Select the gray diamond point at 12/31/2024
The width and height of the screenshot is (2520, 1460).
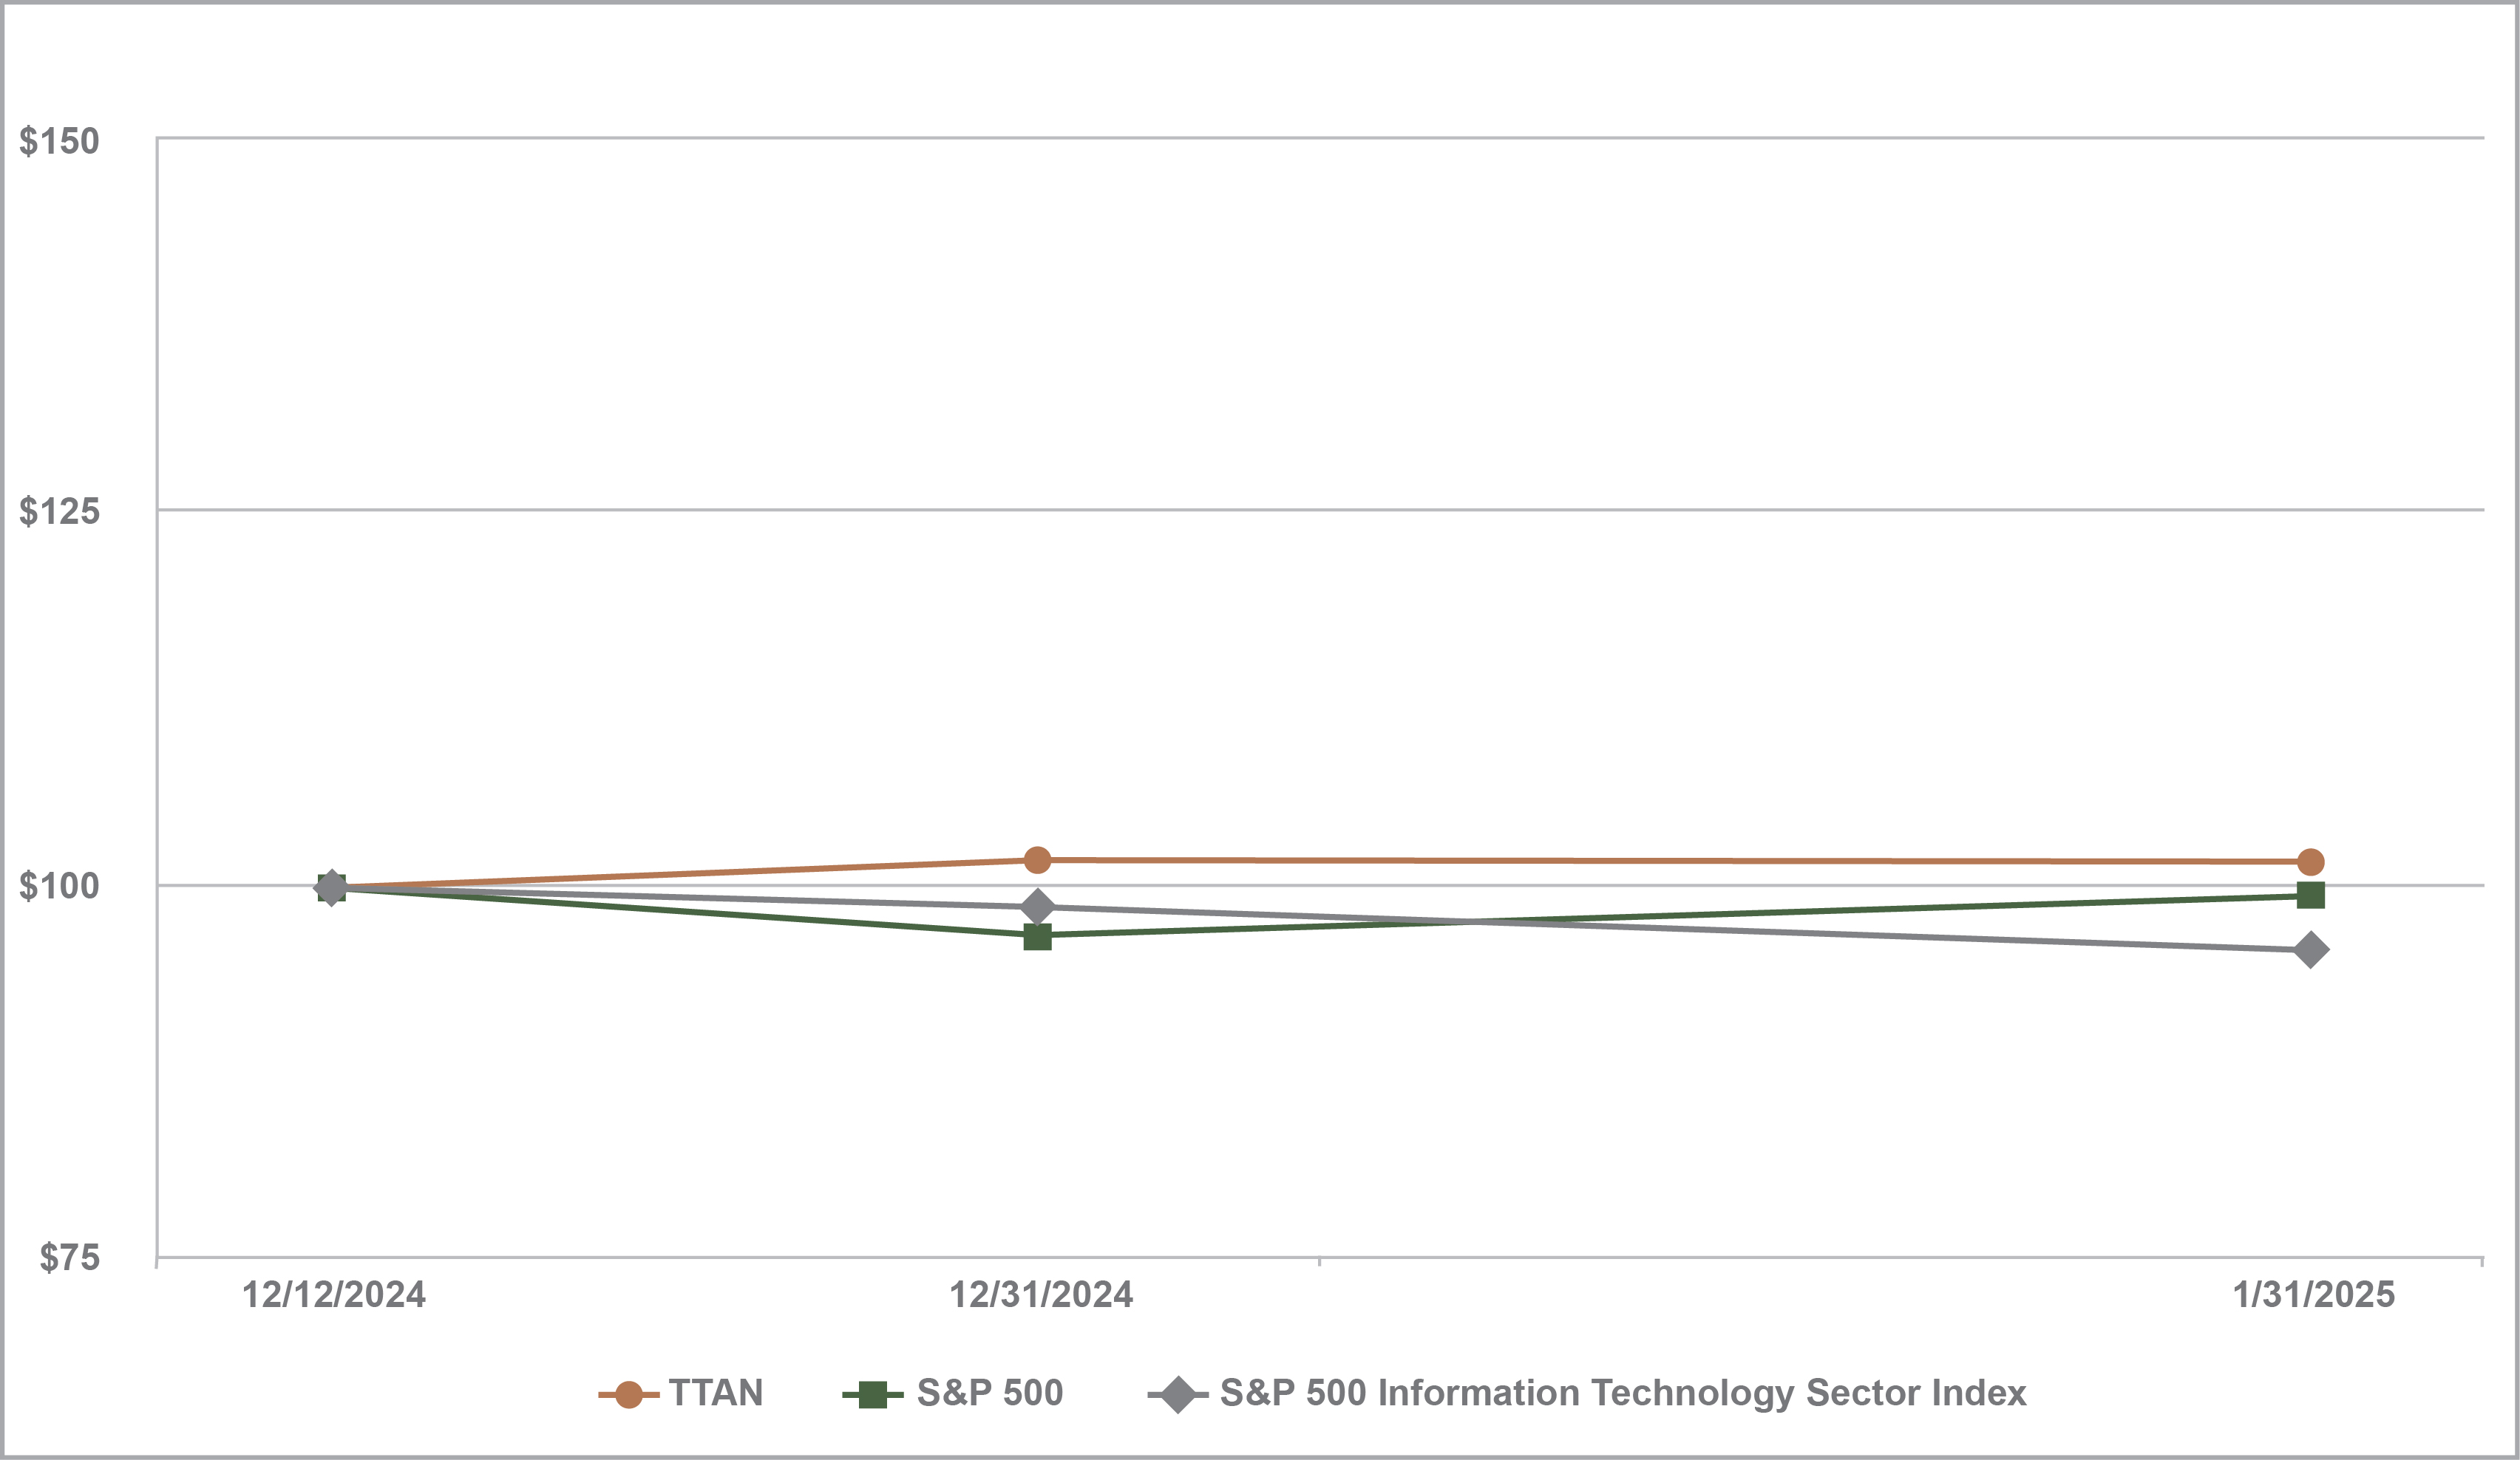[1037, 907]
